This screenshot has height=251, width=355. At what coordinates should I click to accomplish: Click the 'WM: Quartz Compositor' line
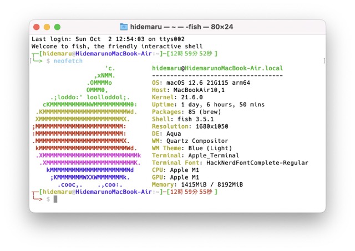coord(190,141)
